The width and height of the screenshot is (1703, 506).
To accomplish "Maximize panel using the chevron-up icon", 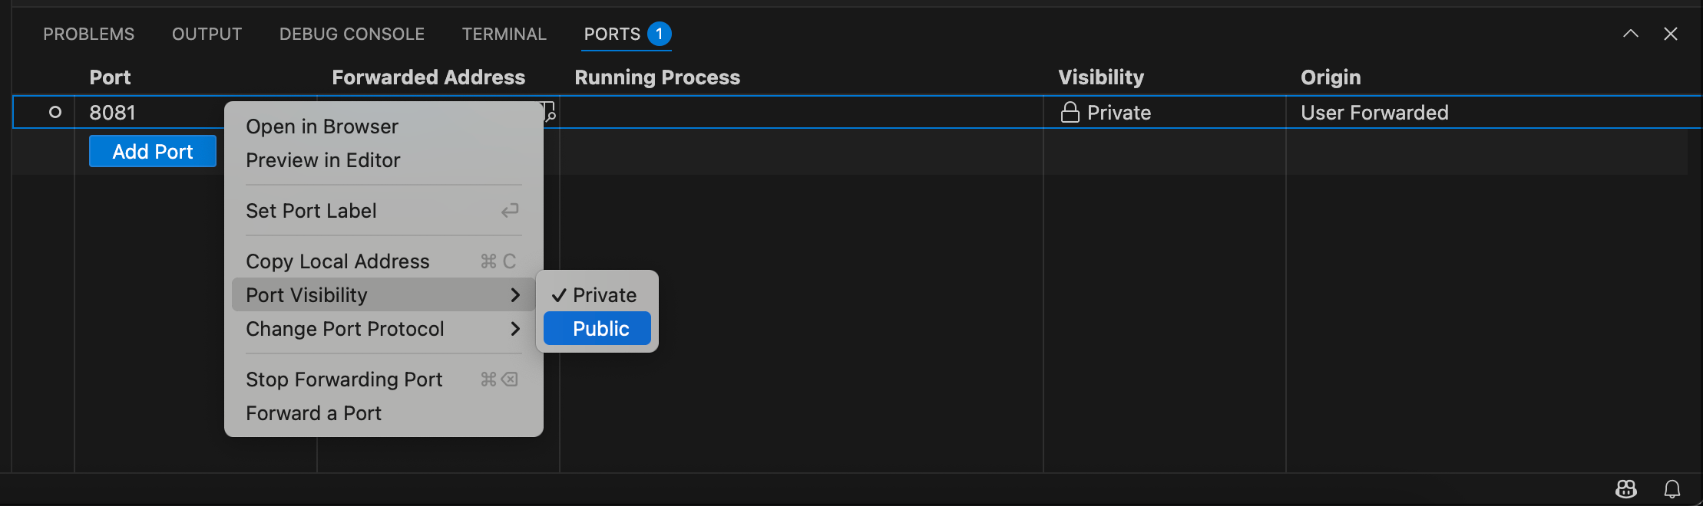I will point(1631,34).
